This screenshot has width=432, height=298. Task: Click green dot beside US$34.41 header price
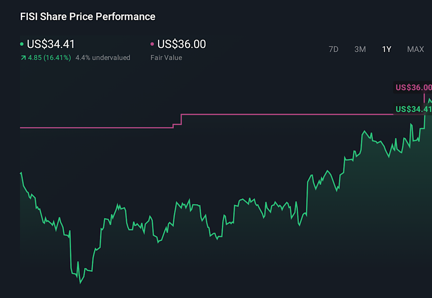click(22, 44)
